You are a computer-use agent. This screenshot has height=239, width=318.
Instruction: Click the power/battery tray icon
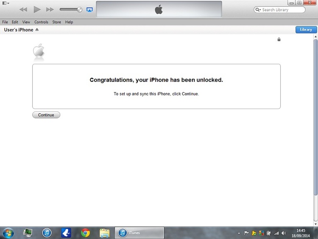click(269, 233)
